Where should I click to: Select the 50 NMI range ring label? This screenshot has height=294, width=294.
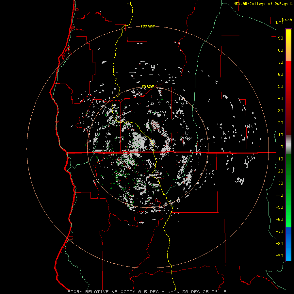[x=148, y=87]
